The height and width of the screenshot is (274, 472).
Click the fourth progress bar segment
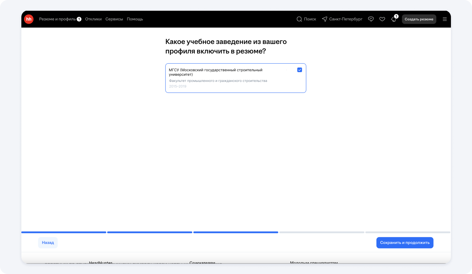322,232
